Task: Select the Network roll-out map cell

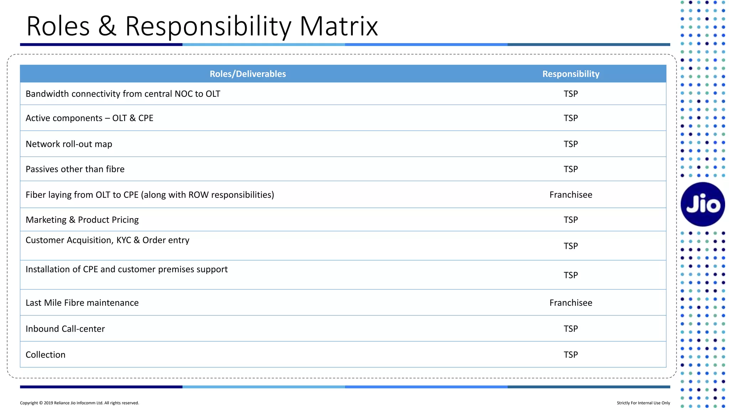Action: [x=69, y=144]
